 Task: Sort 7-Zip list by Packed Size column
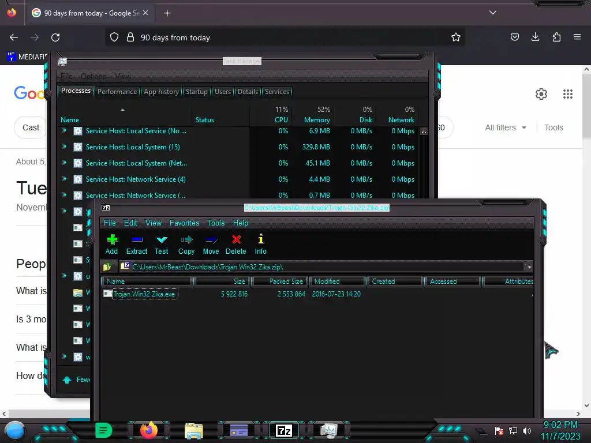[x=280, y=281]
